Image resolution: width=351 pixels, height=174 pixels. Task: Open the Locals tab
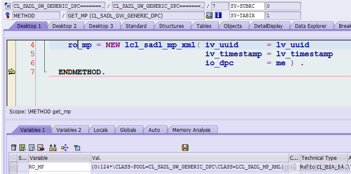click(x=101, y=130)
